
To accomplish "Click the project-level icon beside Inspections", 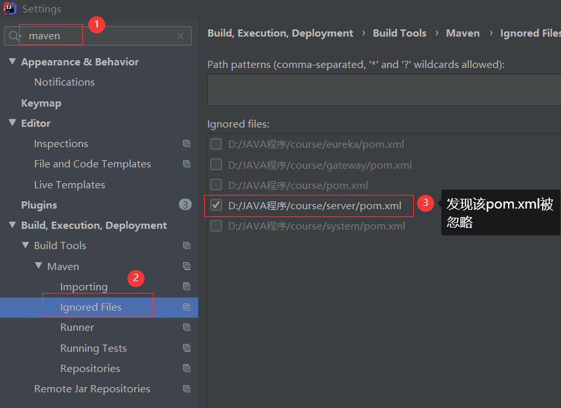I will 186,143.
